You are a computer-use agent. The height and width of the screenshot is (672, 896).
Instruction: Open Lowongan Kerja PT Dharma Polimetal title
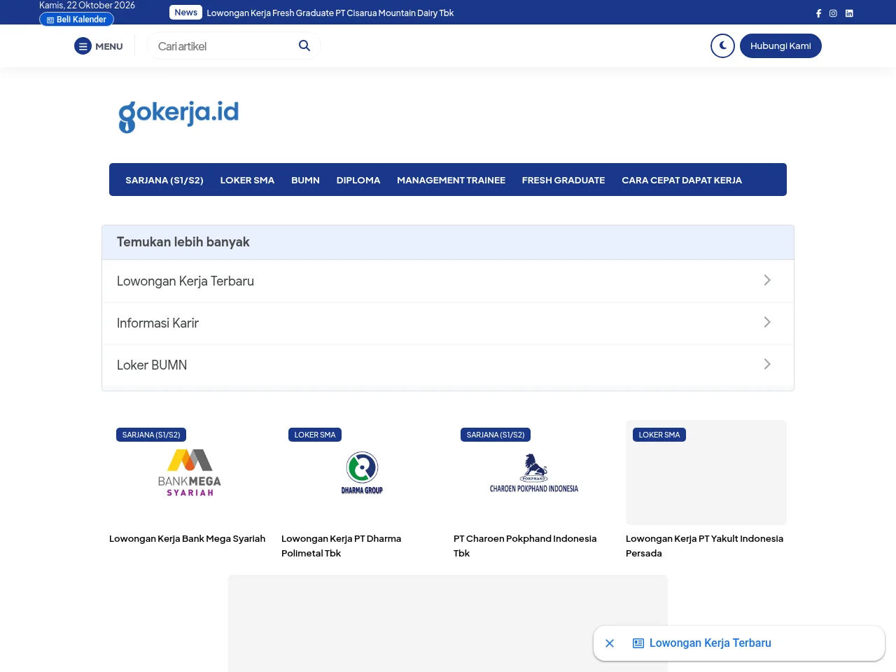pos(342,545)
